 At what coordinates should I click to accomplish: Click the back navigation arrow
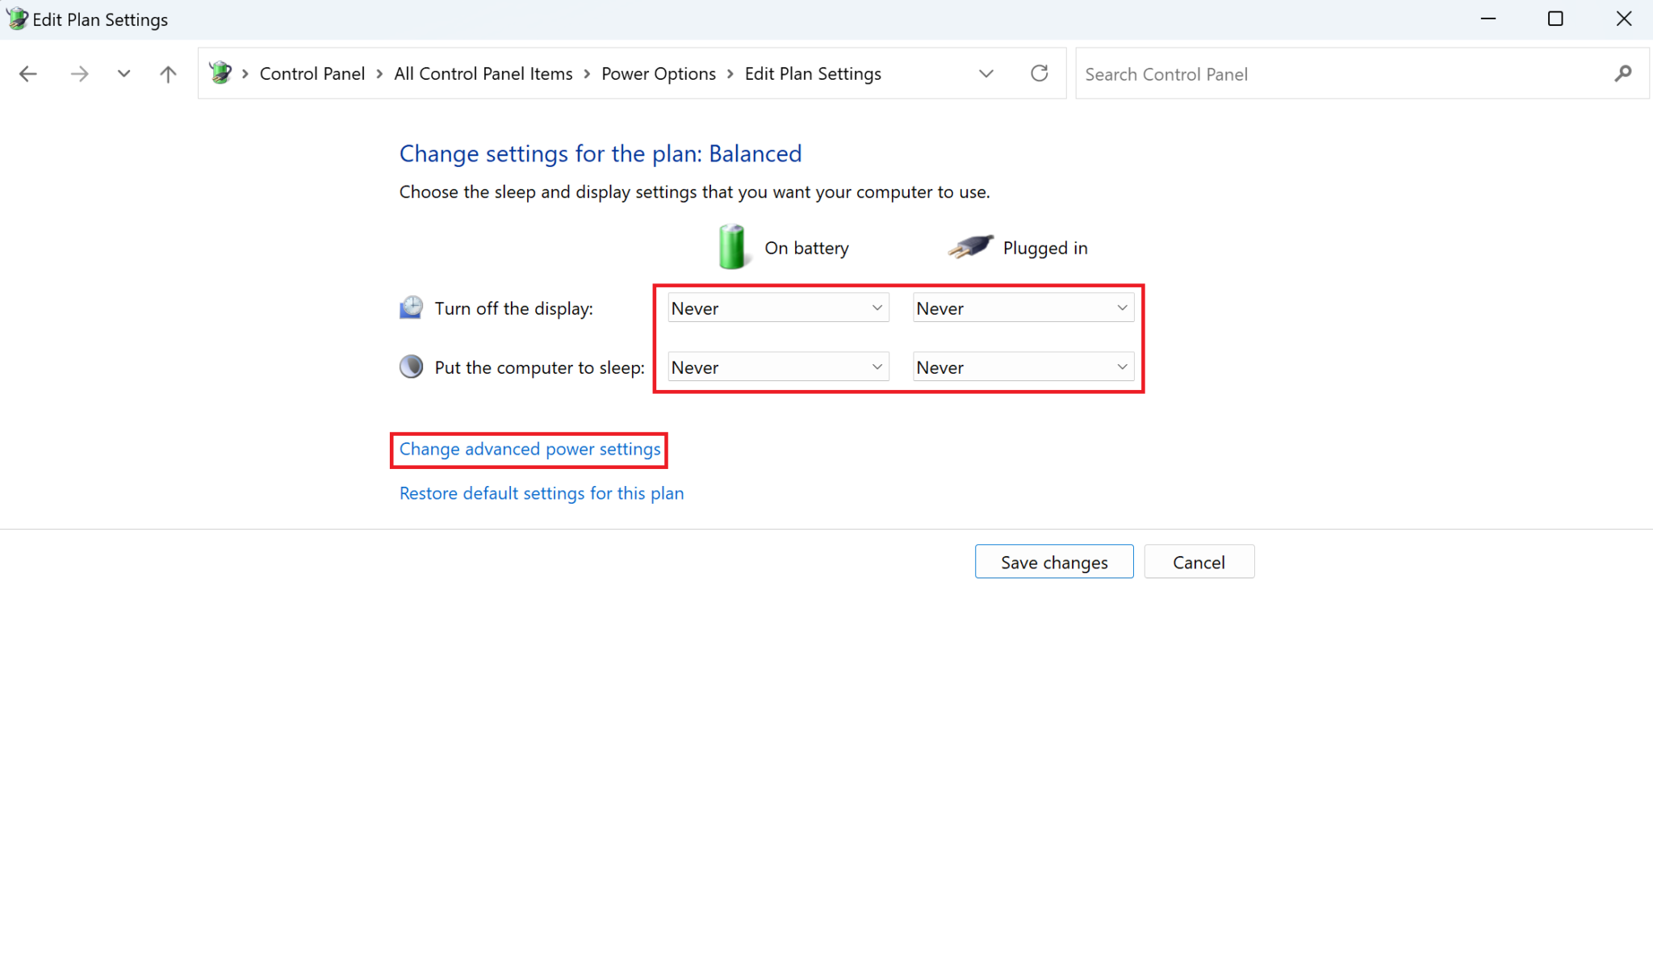(x=28, y=73)
